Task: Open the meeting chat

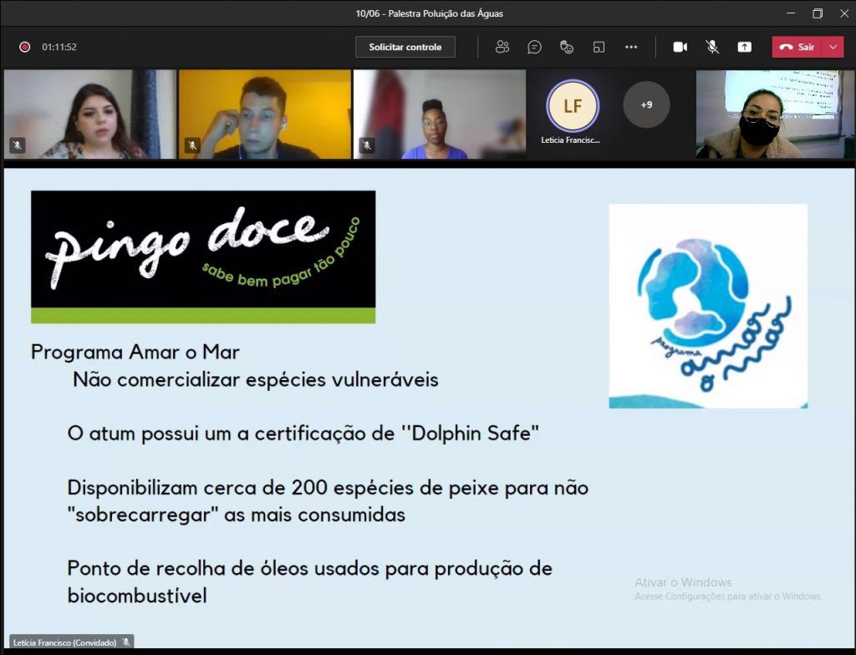Action: [x=534, y=47]
